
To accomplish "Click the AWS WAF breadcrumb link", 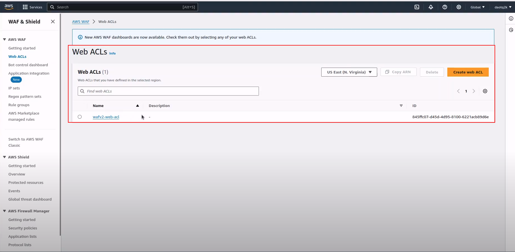I will tap(81, 22).
